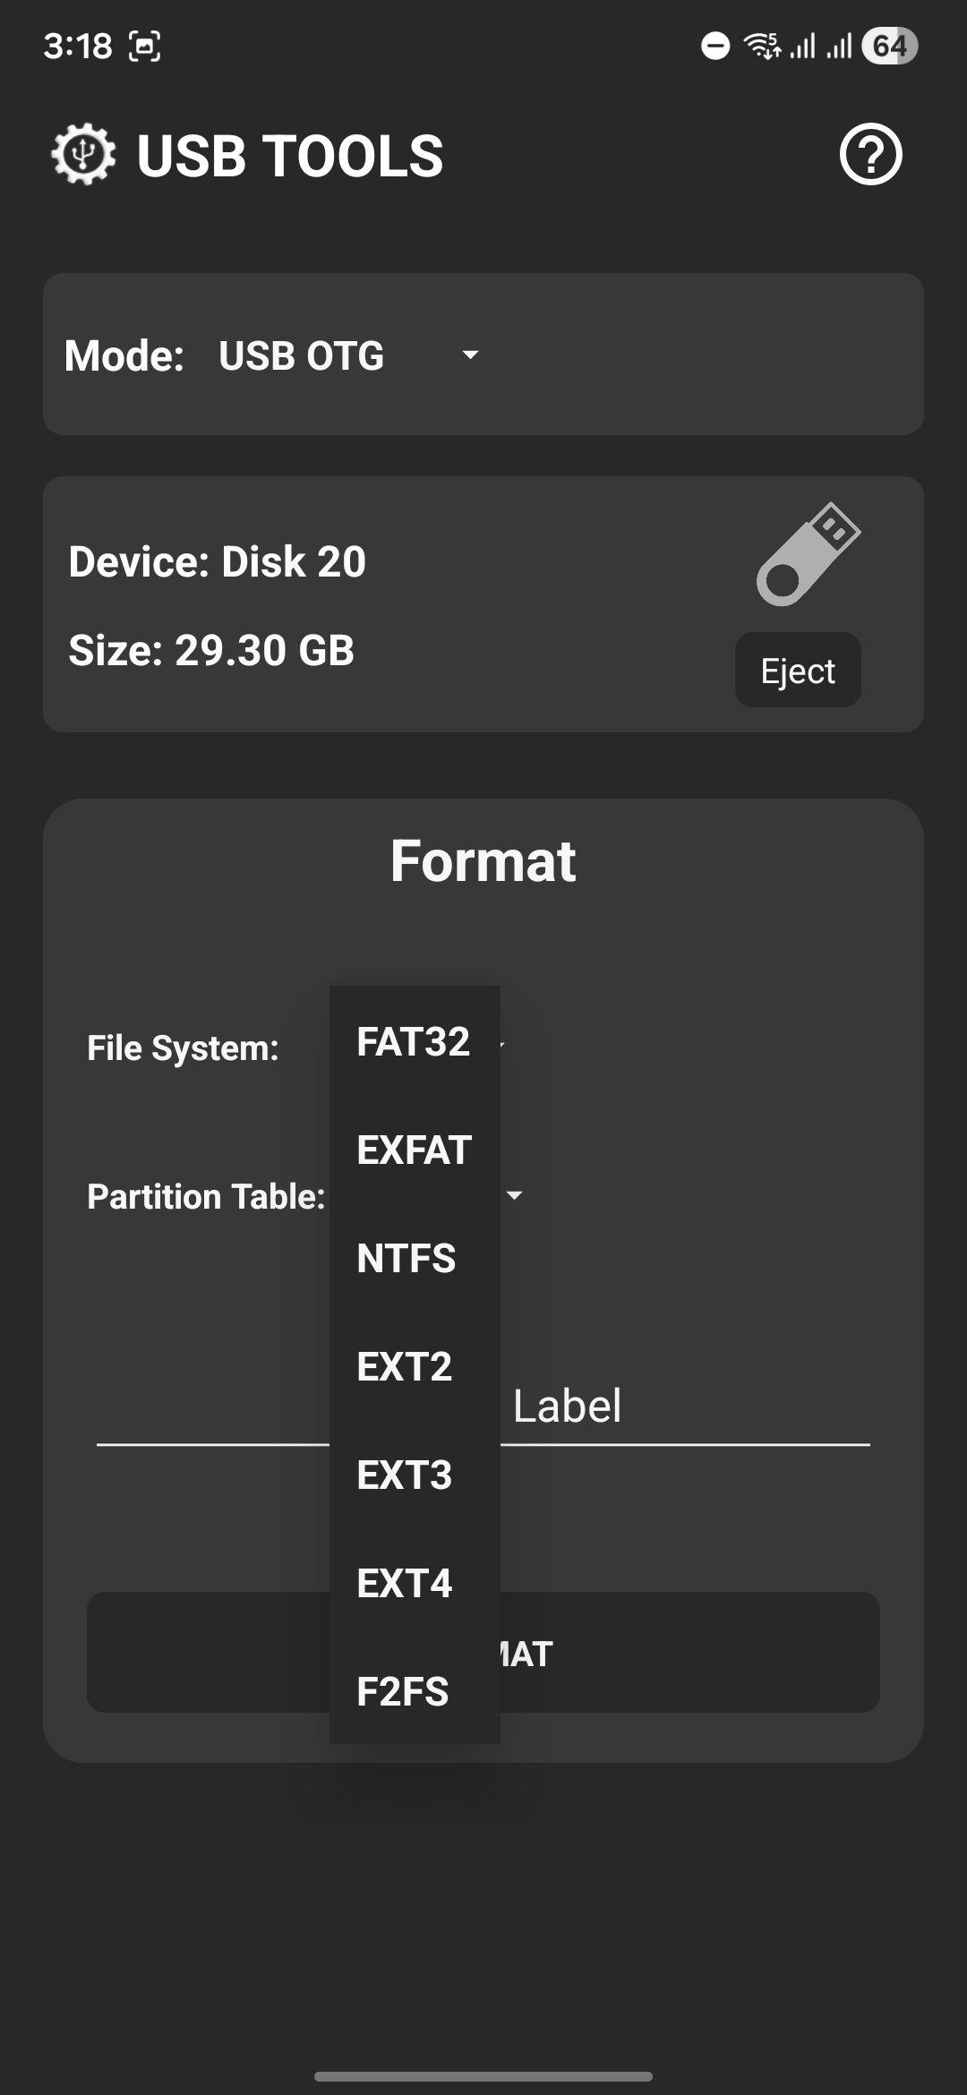Open the Partition Table dropdown arrow
This screenshot has width=967, height=2095.
click(x=514, y=1196)
